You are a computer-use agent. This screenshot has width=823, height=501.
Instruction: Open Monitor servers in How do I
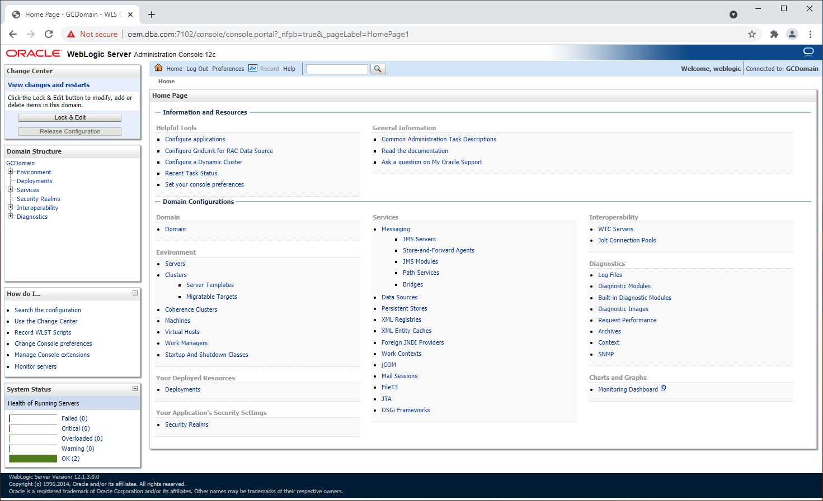pos(35,366)
